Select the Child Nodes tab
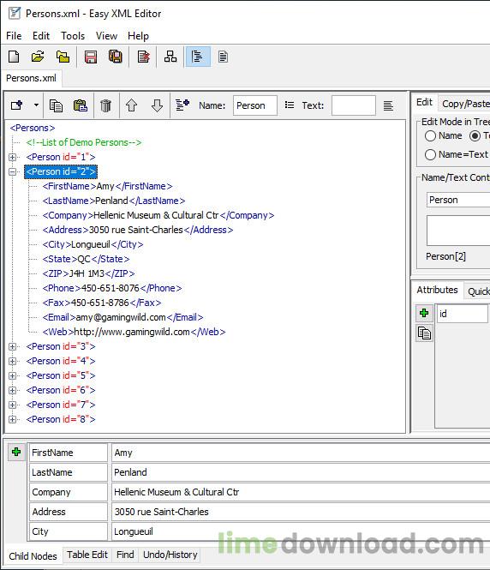490x570 pixels. coord(33,555)
